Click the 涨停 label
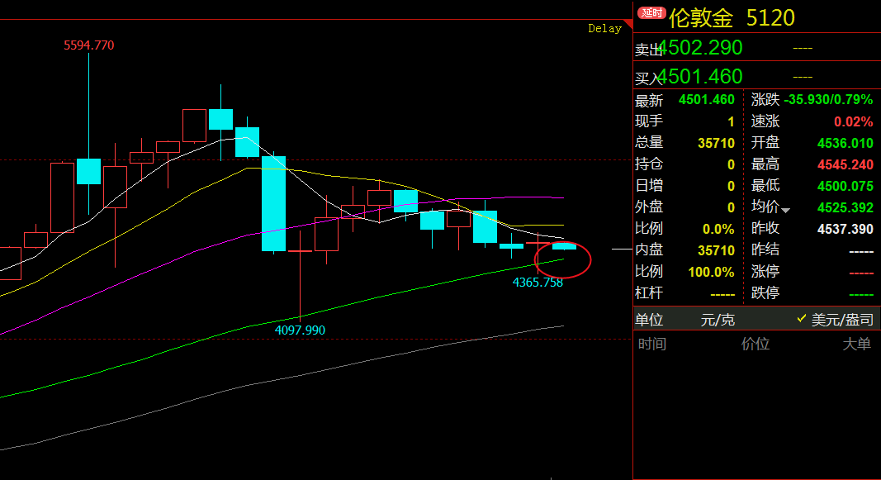Image resolution: width=881 pixels, height=480 pixels. coord(765,272)
